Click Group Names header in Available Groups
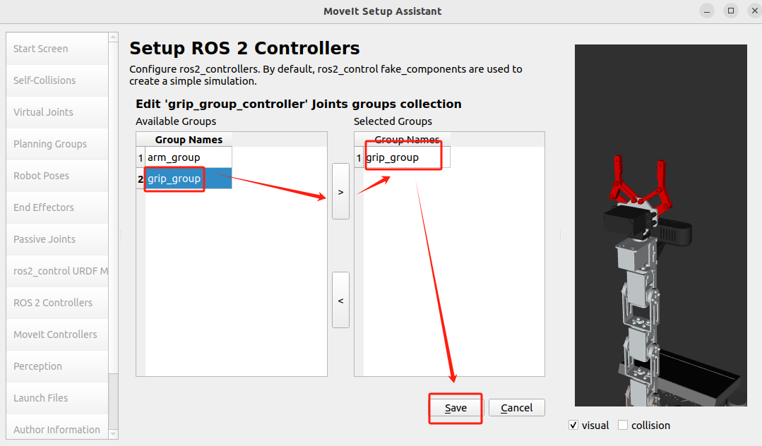The height and width of the screenshot is (446, 762). coord(189,140)
